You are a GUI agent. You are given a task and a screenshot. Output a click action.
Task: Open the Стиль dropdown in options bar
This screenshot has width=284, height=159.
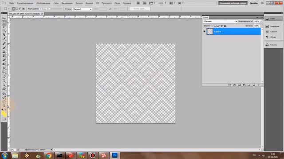(82, 9)
